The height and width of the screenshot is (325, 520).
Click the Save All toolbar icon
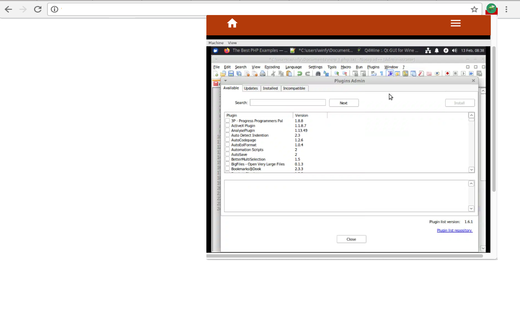[239, 73]
